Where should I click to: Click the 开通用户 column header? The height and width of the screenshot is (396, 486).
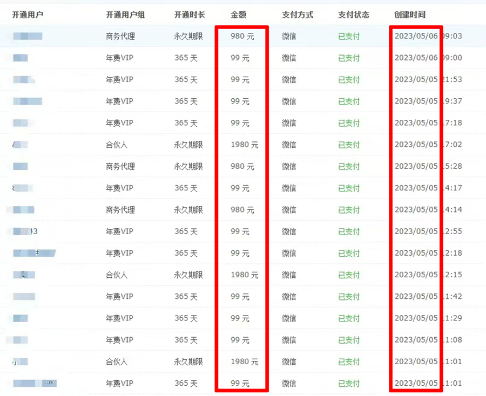coord(28,15)
